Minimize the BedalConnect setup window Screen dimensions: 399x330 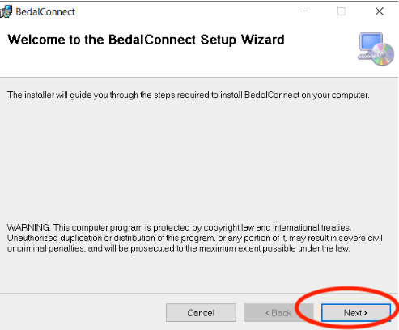303,11
